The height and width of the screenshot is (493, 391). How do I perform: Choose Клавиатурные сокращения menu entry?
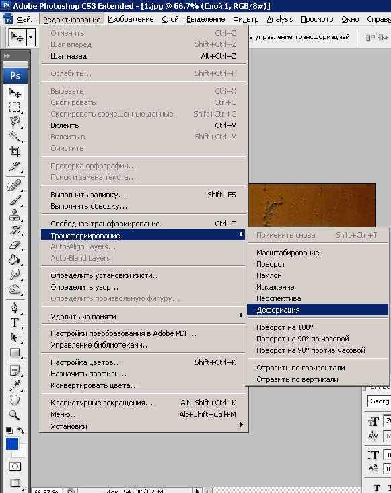click(143, 403)
